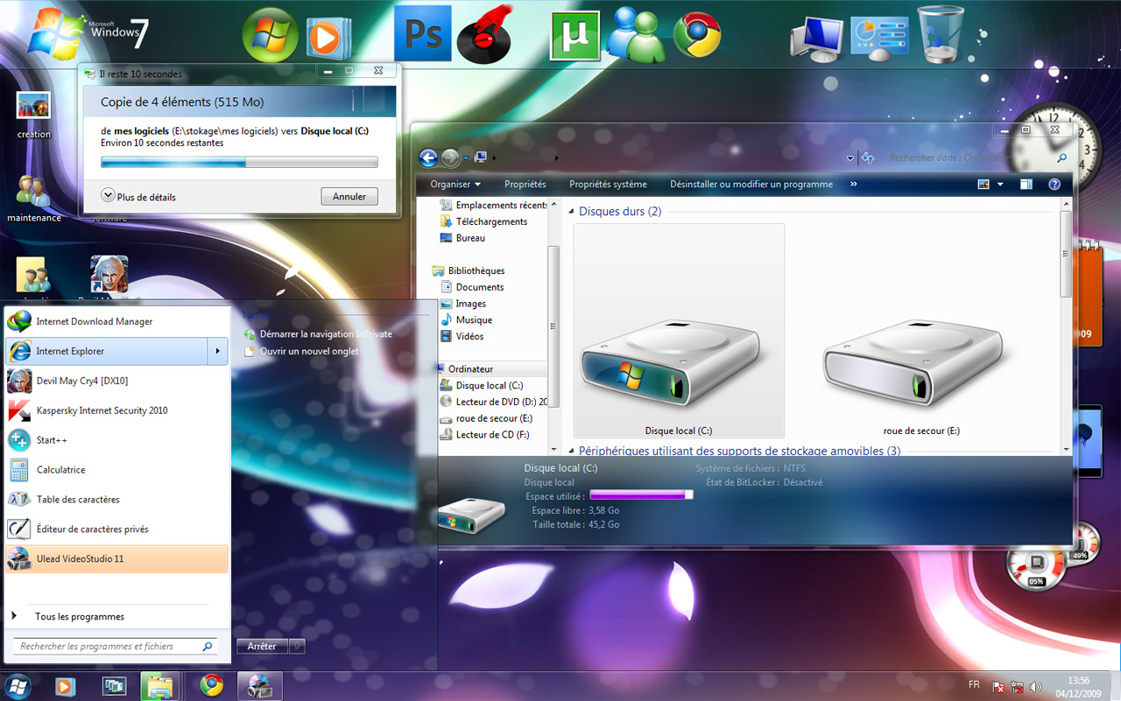Click the Arrêter shutdown button

point(262,647)
